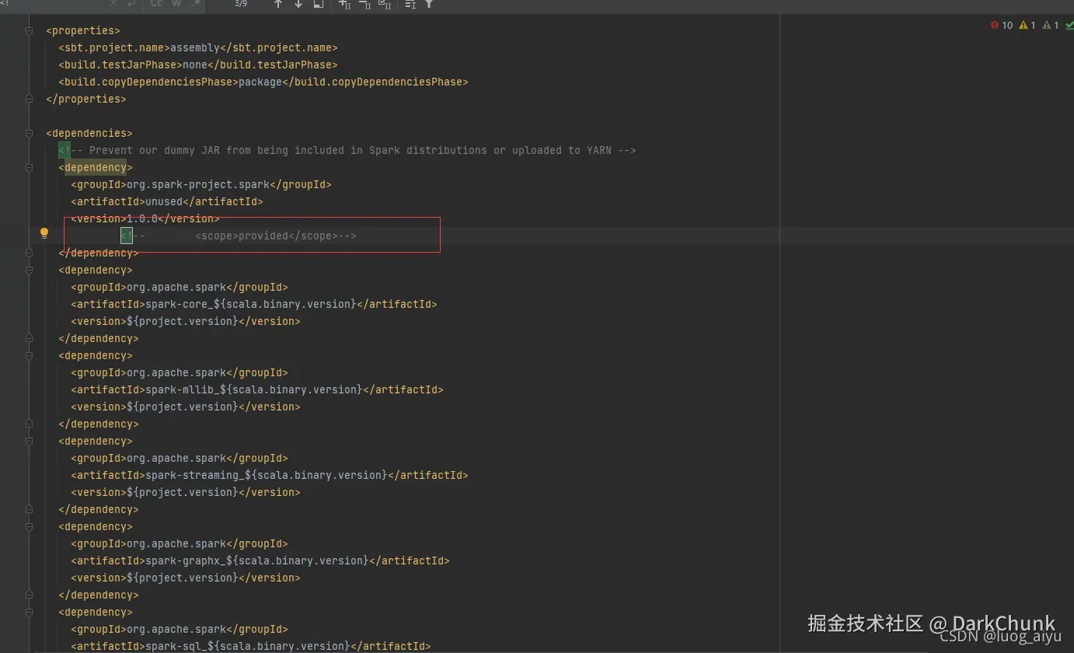Click artifactId value 'unused'
Image resolution: width=1074 pixels, height=653 pixels.
[164, 201]
